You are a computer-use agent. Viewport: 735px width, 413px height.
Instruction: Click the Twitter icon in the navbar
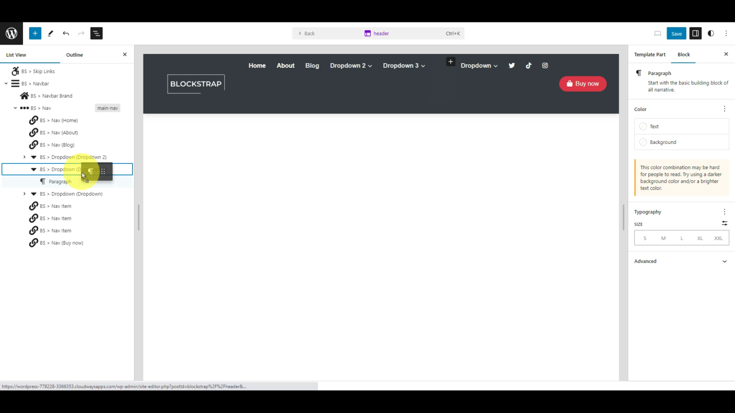[x=512, y=65]
